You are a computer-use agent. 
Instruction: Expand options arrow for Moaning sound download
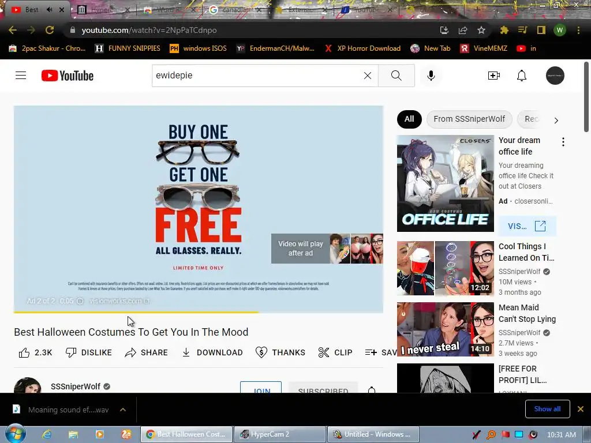tap(123, 410)
